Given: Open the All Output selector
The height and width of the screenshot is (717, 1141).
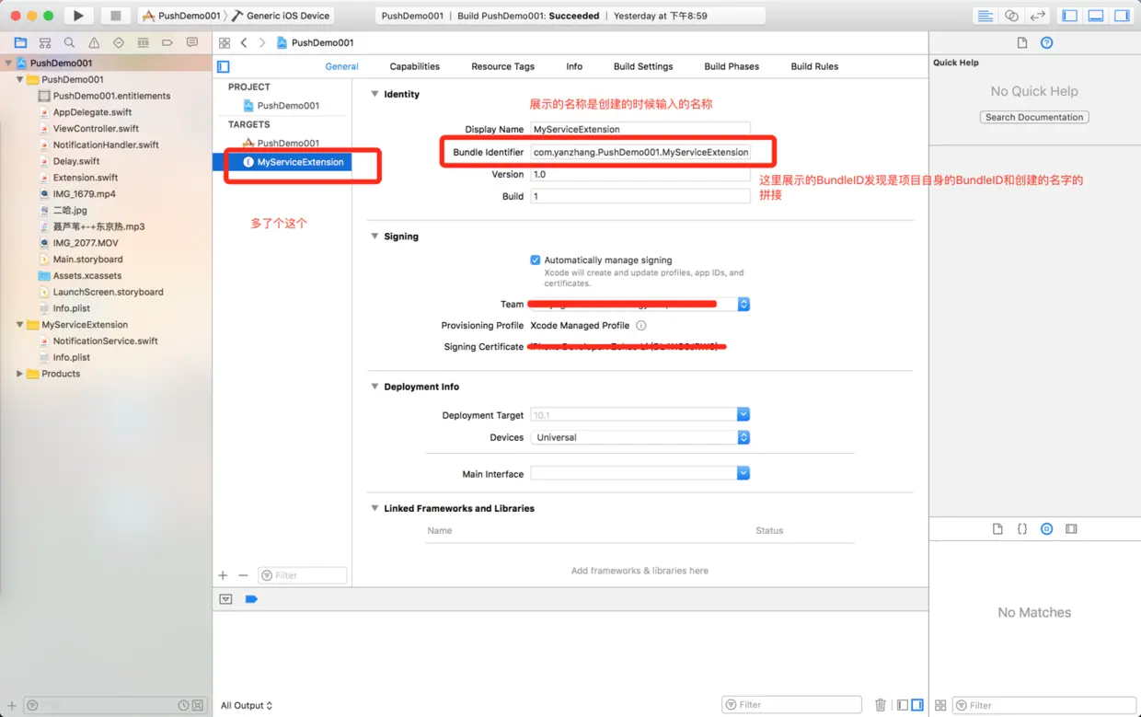Looking at the screenshot, I should [x=247, y=706].
